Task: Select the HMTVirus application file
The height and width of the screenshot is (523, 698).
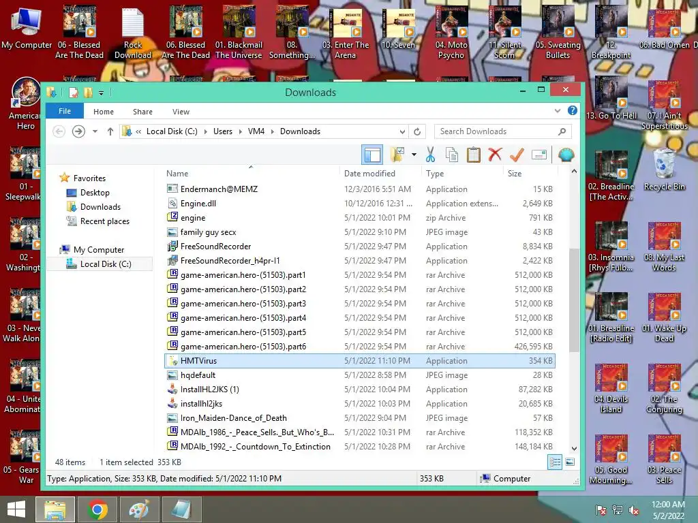Action: tap(360, 361)
